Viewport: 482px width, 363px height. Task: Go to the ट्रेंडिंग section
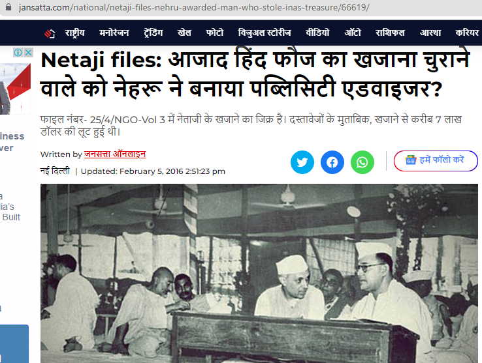pyautogui.click(x=153, y=33)
